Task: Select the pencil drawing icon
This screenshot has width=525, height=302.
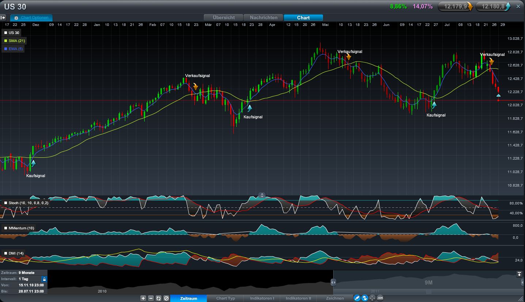Action: (357, 298)
